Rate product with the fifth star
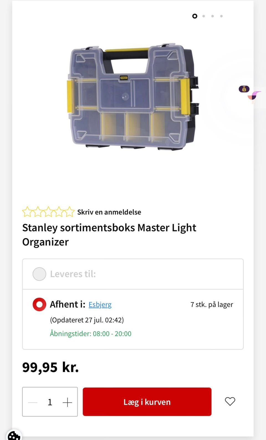266x440 pixels. click(69, 212)
